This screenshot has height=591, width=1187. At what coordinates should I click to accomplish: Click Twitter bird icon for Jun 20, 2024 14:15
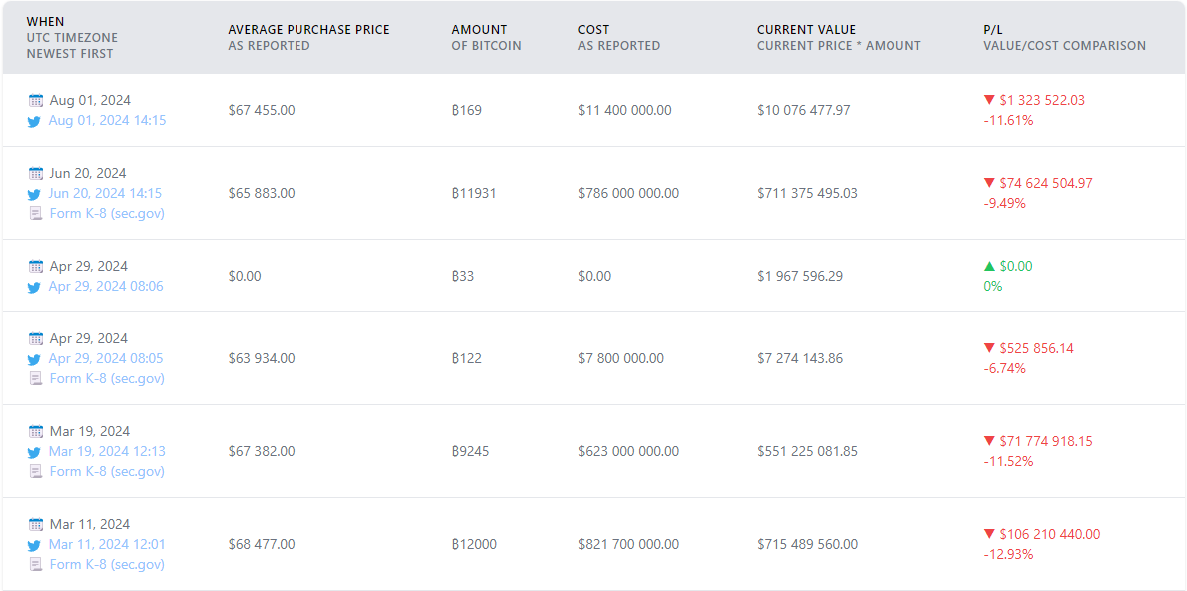pos(34,194)
